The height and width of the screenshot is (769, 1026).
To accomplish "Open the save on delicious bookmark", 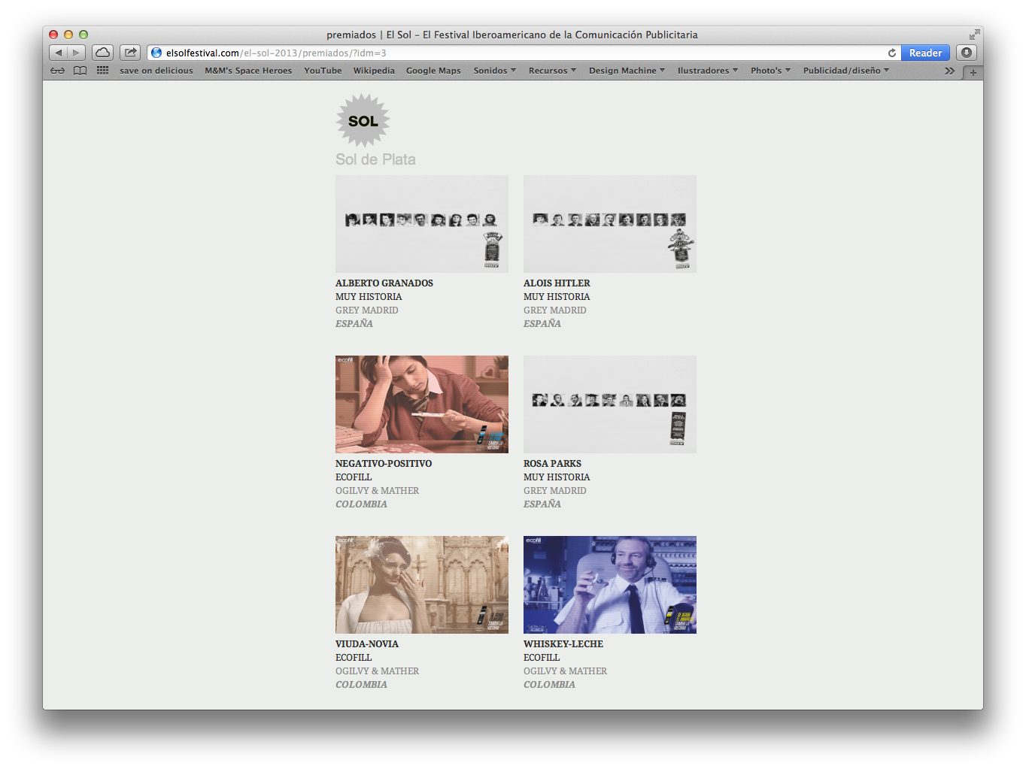I will click(x=156, y=71).
